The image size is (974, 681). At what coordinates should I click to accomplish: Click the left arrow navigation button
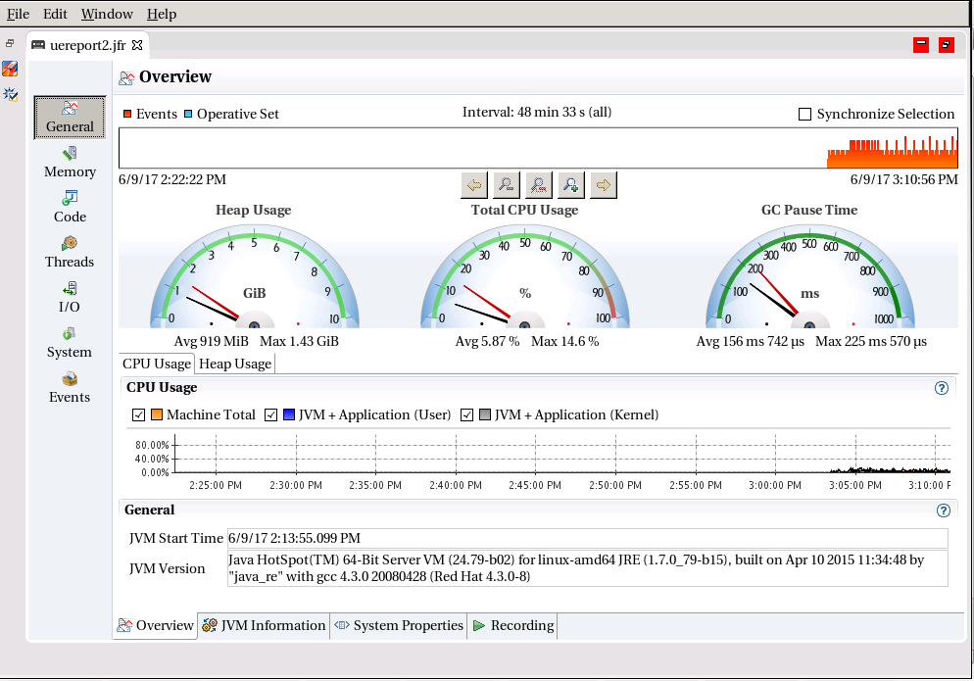[x=475, y=184]
